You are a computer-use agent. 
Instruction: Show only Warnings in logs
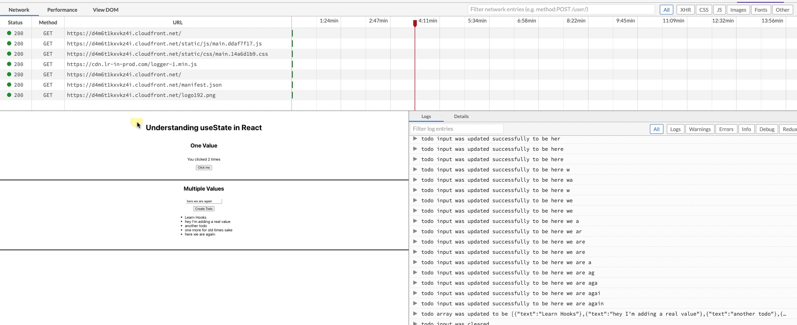coord(700,129)
